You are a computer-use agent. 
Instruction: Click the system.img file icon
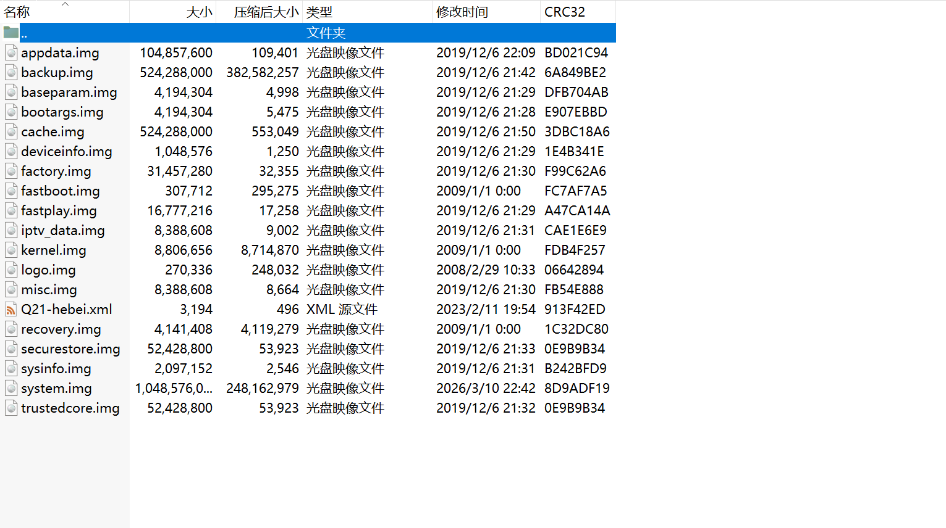(x=11, y=388)
